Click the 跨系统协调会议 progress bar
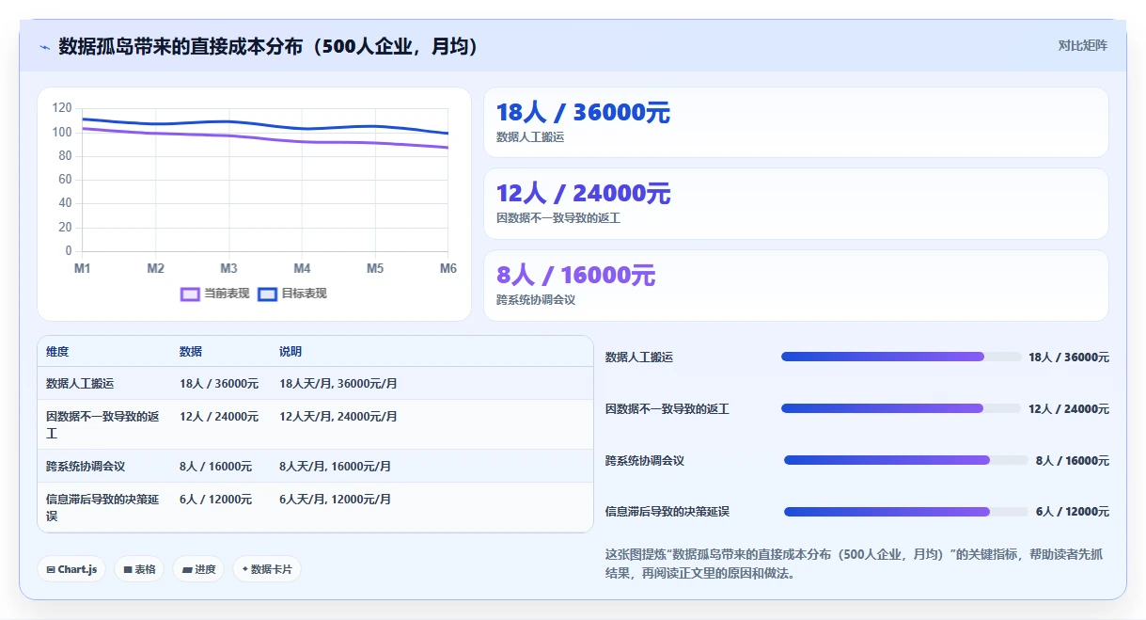 [x=906, y=460]
